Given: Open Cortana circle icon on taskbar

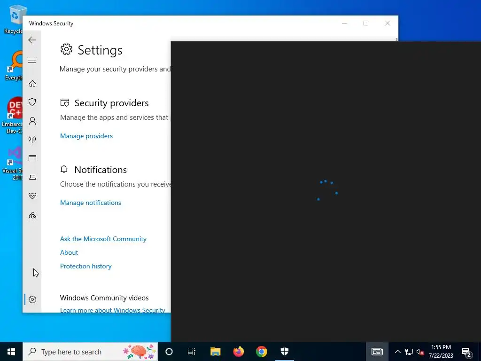Looking at the screenshot, I should (169, 352).
